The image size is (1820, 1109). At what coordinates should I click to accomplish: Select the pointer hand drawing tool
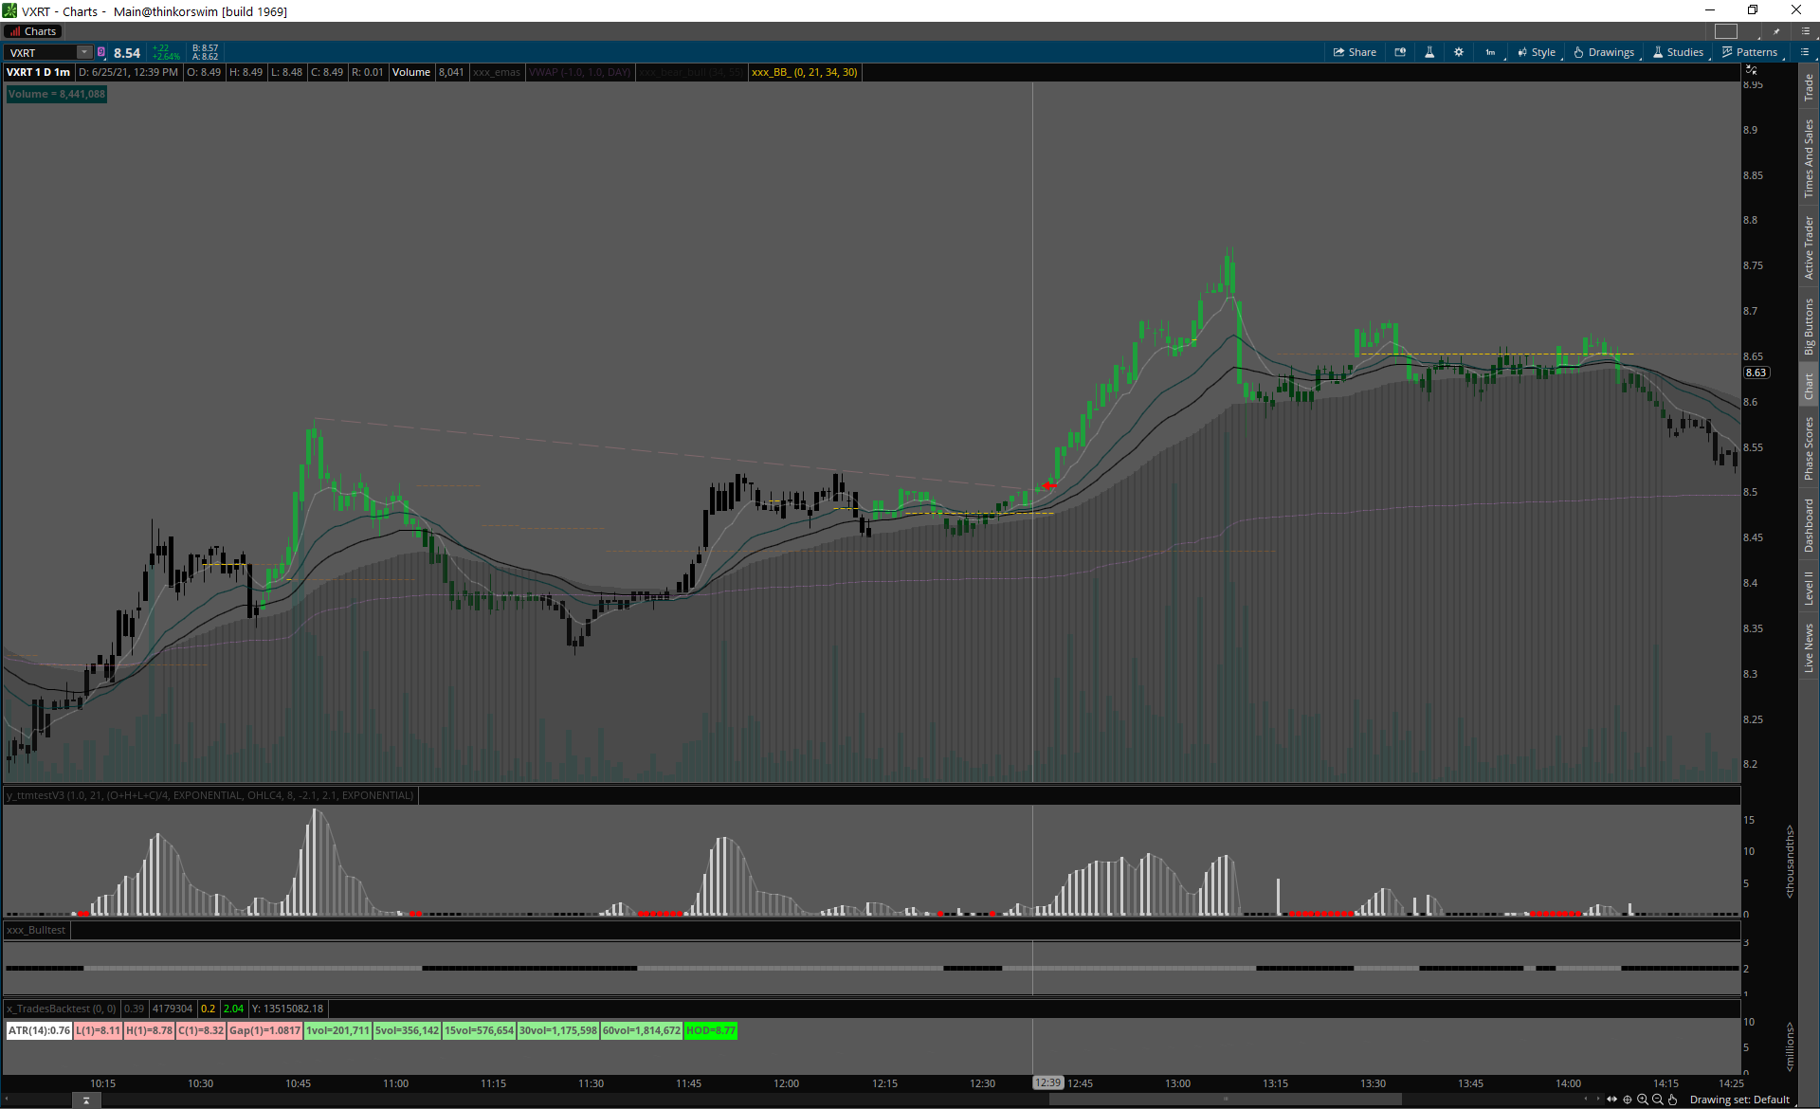[x=1673, y=1100]
